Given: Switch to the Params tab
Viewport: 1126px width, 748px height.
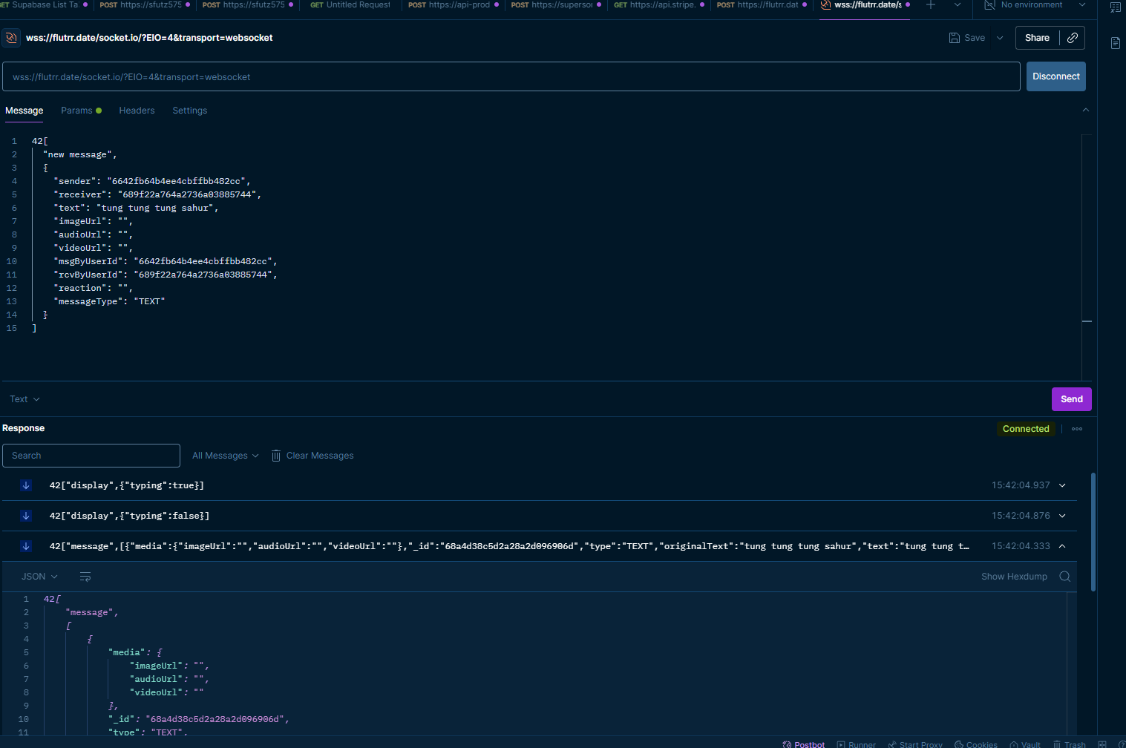Looking at the screenshot, I should click(81, 111).
